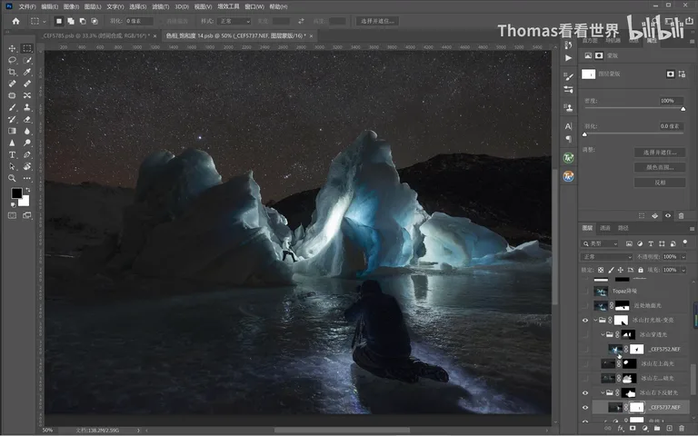
Task: Click the Home icon in options bar
Action: coord(15,21)
